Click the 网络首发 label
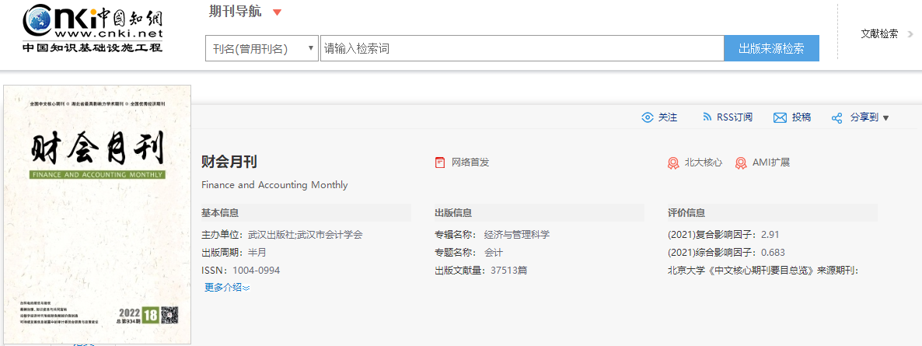Screen dimensions: 922x346 pos(470,163)
